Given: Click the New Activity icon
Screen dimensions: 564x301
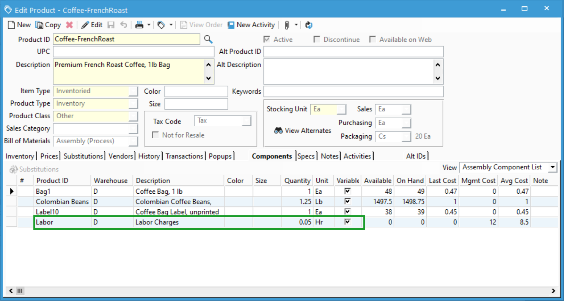Looking at the screenshot, I should point(231,25).
